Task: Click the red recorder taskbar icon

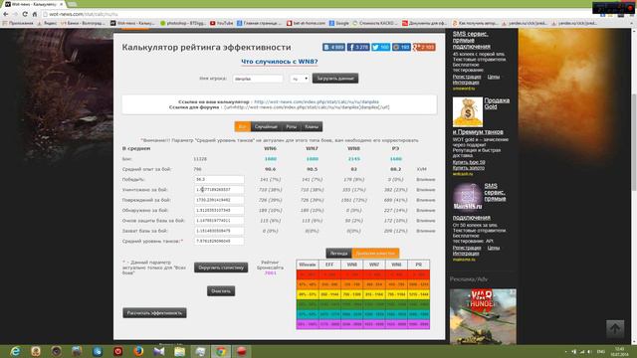Action: tap(241, 351)
